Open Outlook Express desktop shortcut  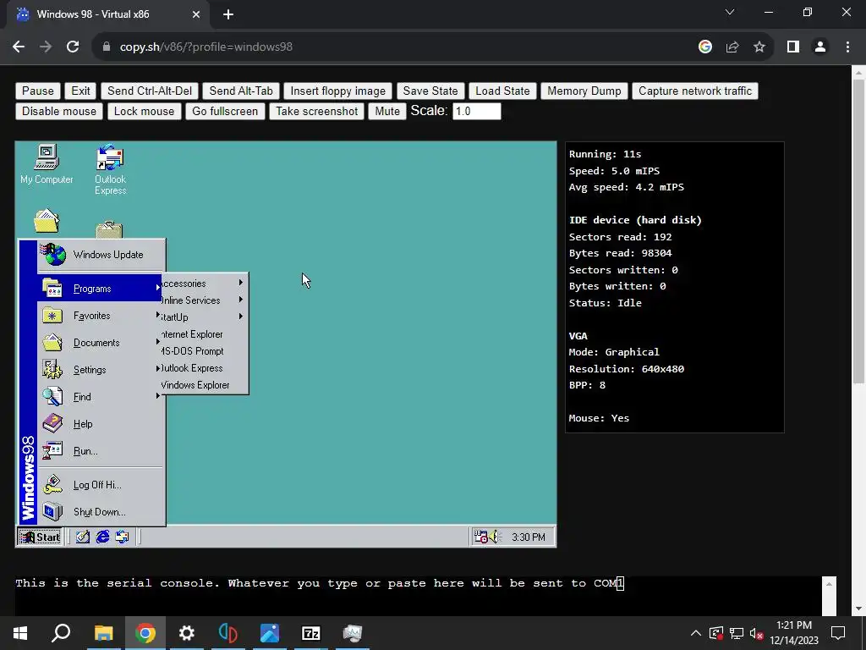tap(110, 169)
